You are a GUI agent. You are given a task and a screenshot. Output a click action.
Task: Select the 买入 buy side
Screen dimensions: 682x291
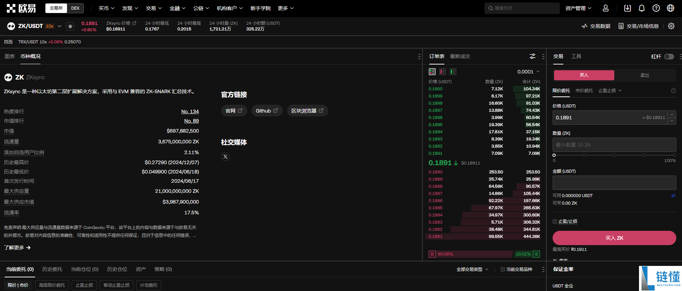[584, 75]
